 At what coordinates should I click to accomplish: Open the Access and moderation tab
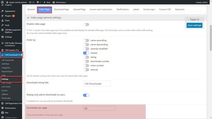[101, 10]
